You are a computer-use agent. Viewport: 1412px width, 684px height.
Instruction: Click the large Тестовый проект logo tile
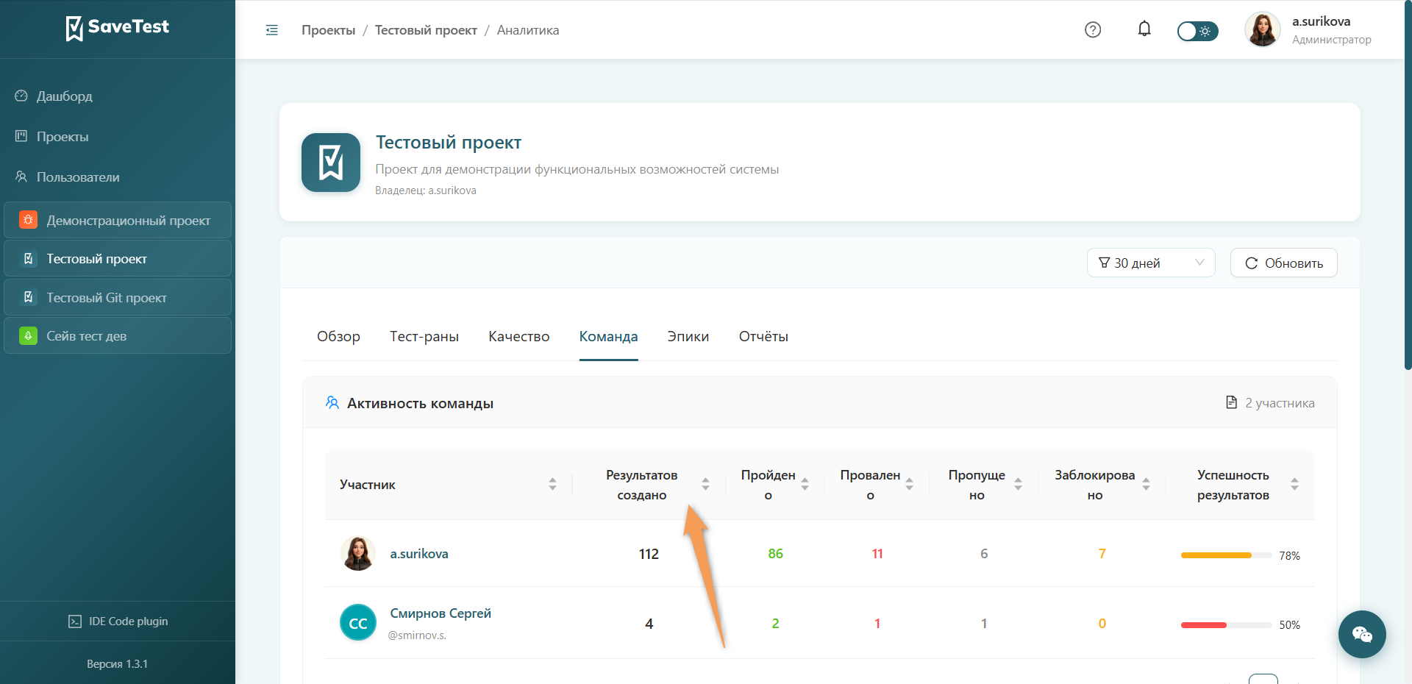pyautogui.click(x=331, y=163)
